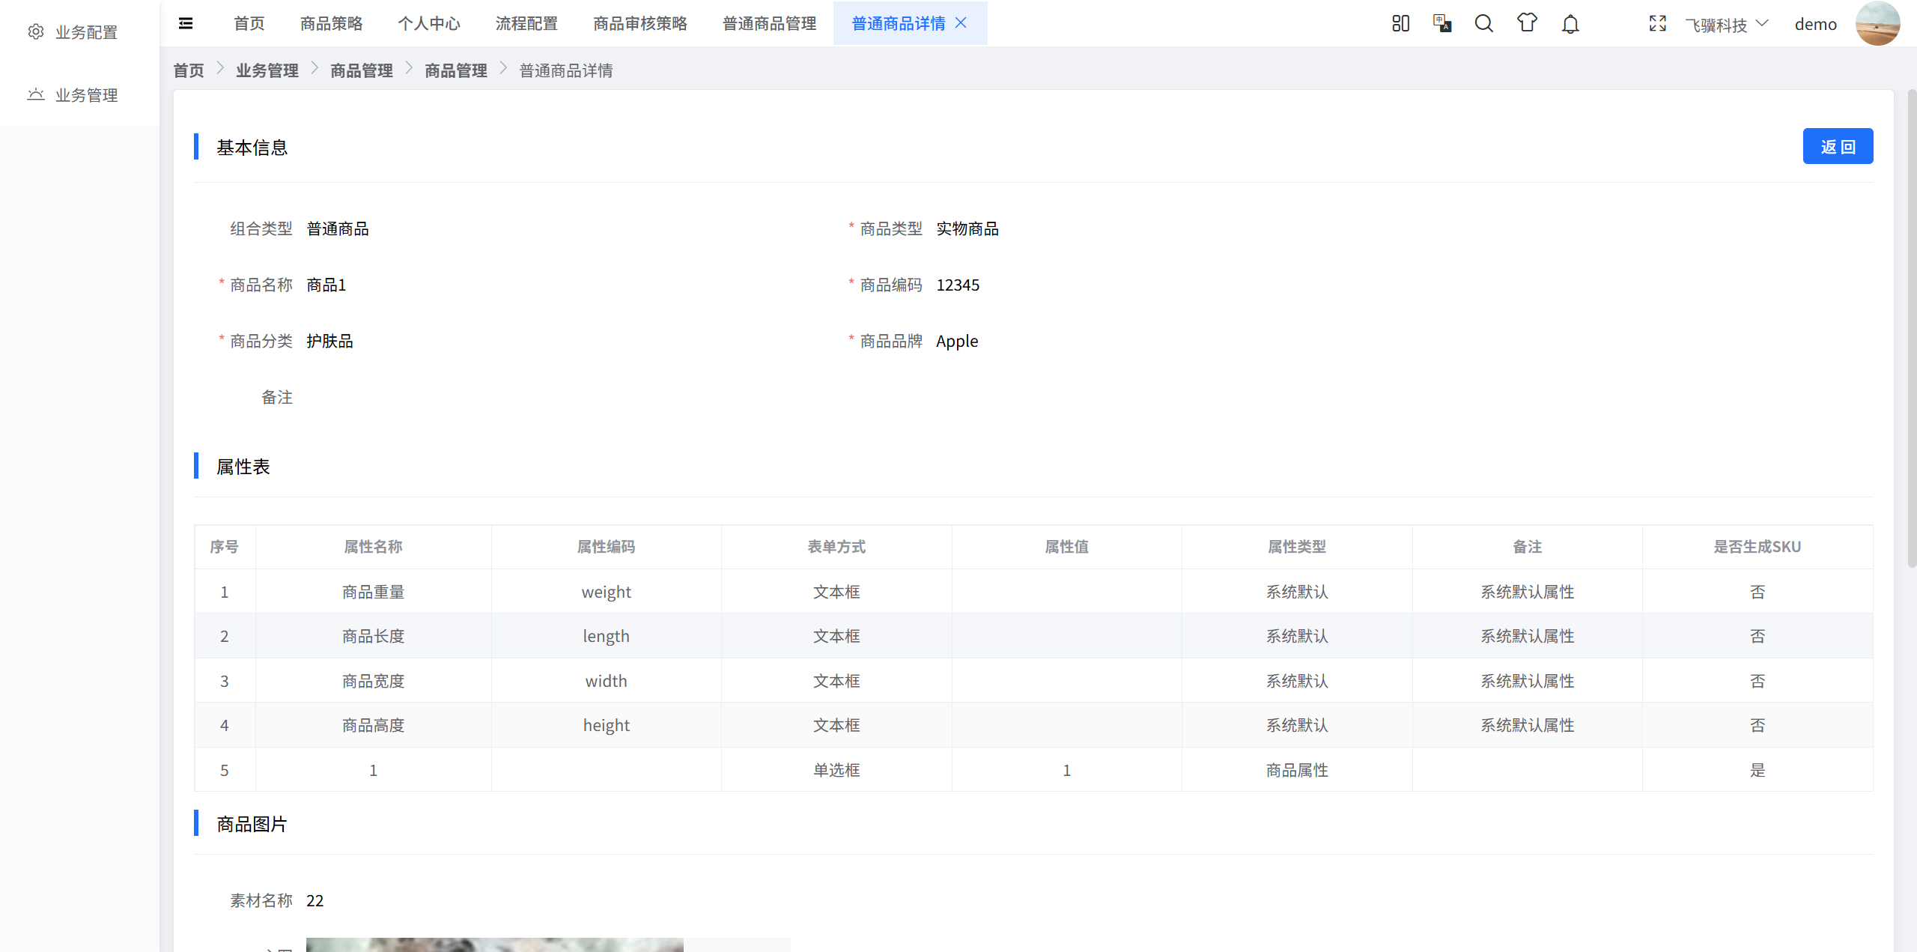Open 商品管理 from the breadcrumb
The height and width of the screenshot is (952, 1917).
click(361, 70)
